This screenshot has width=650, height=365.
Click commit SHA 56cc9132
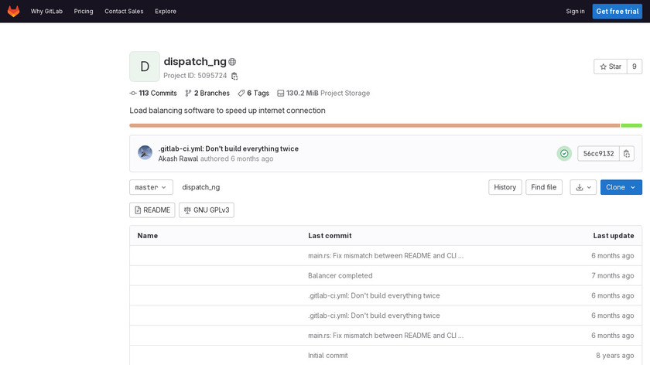click(598, 154)
